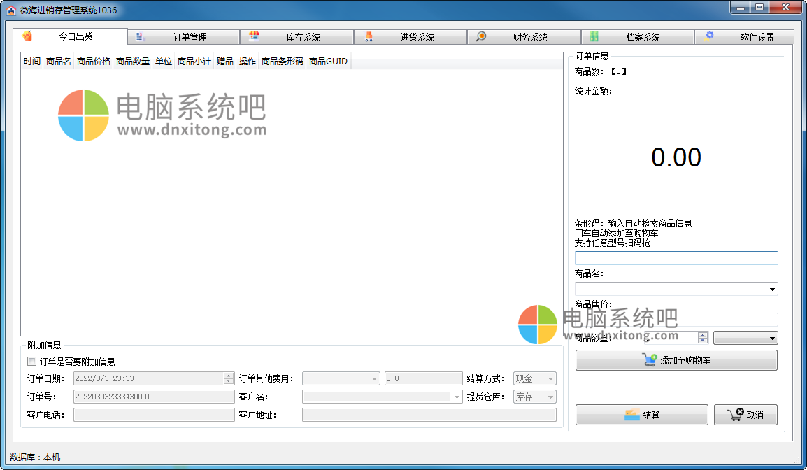The width and height of the screenshot is (807, 470).
Task: Click the 库存系统 shop icon
Action: click(x=255, y=36)
